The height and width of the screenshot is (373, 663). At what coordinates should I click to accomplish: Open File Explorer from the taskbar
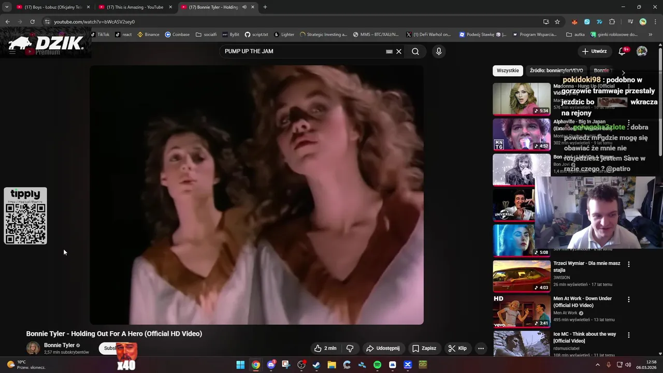[x=331, y=365]
